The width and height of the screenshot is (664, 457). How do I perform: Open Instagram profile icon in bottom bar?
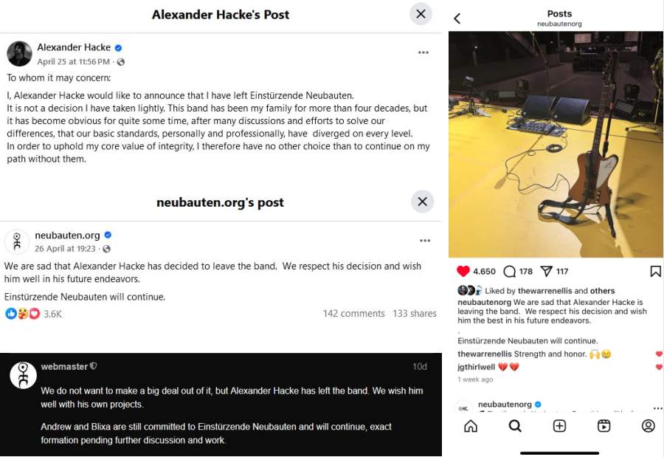coord(649,426)
